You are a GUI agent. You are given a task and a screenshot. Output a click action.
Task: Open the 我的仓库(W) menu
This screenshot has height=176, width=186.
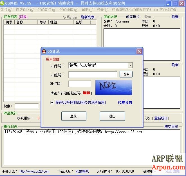point(69,10)
